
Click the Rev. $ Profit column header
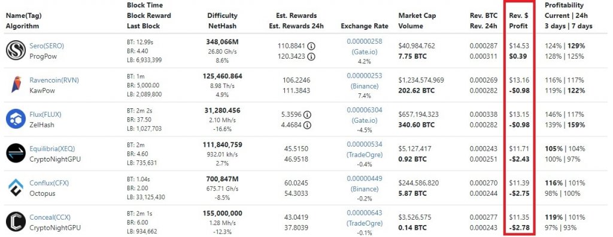tap(519, 21)
